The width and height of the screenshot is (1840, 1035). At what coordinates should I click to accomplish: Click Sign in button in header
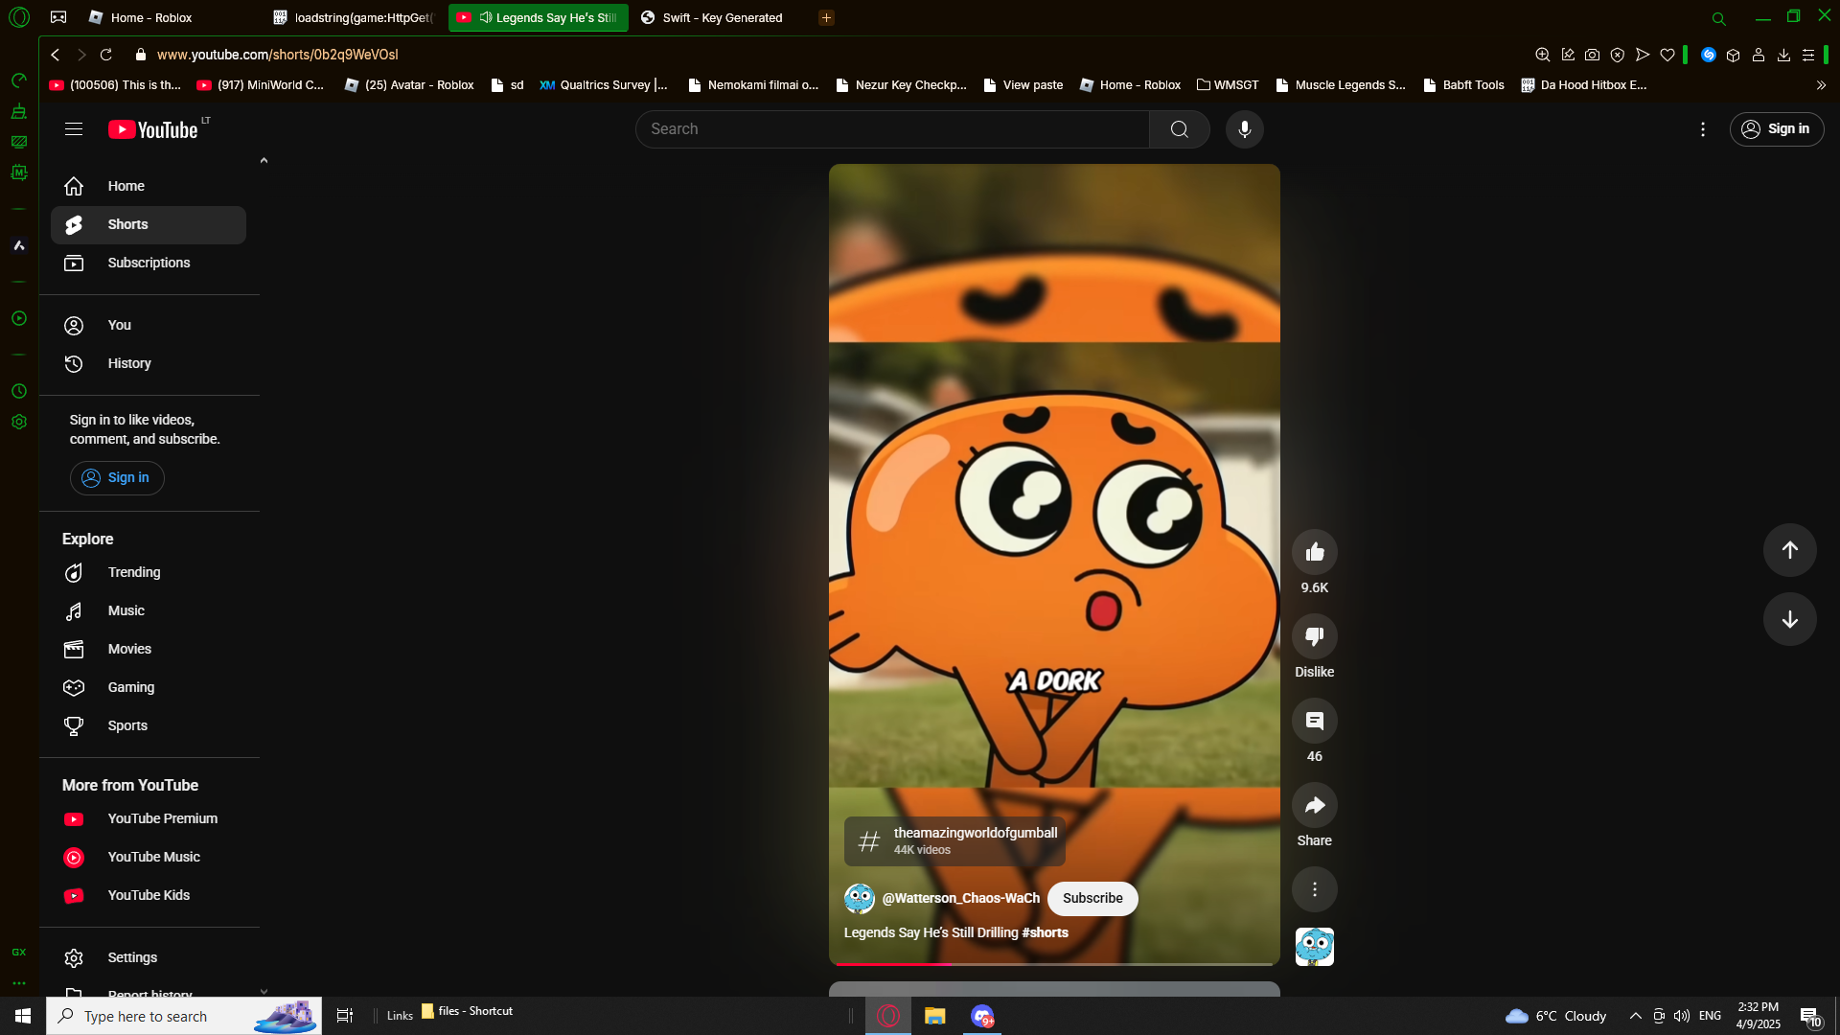tap(1776, 129)
